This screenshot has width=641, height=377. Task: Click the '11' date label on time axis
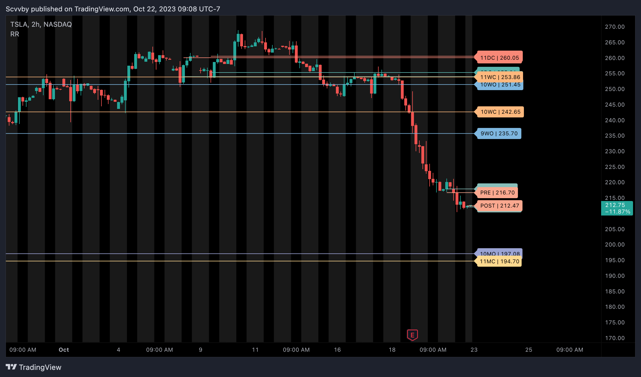point(255,350)
